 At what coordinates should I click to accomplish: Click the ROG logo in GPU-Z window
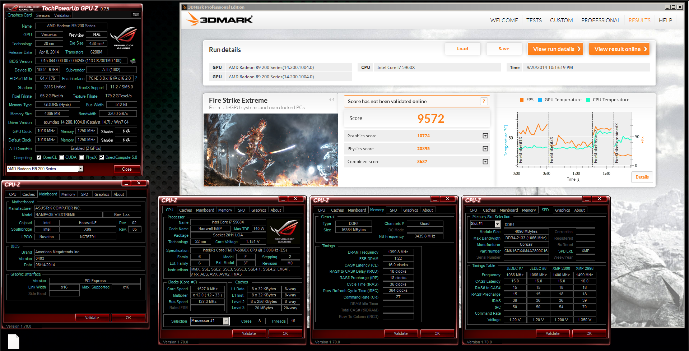click(x=124, y=38)
